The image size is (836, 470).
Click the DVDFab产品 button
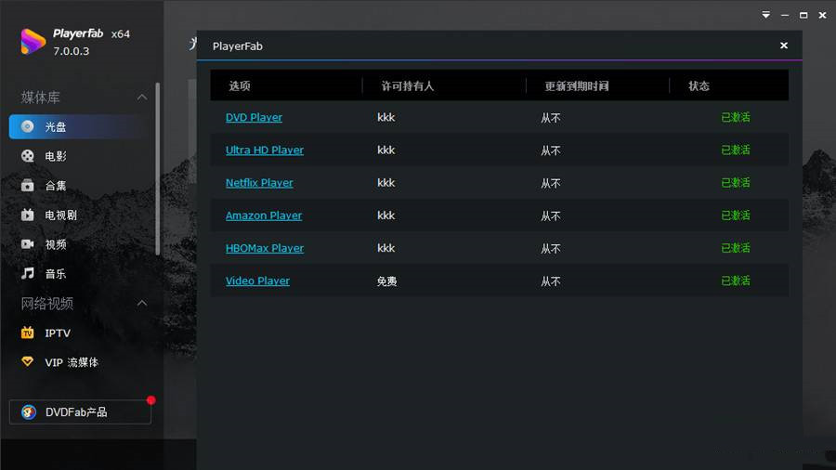click(x=80, y=411)
